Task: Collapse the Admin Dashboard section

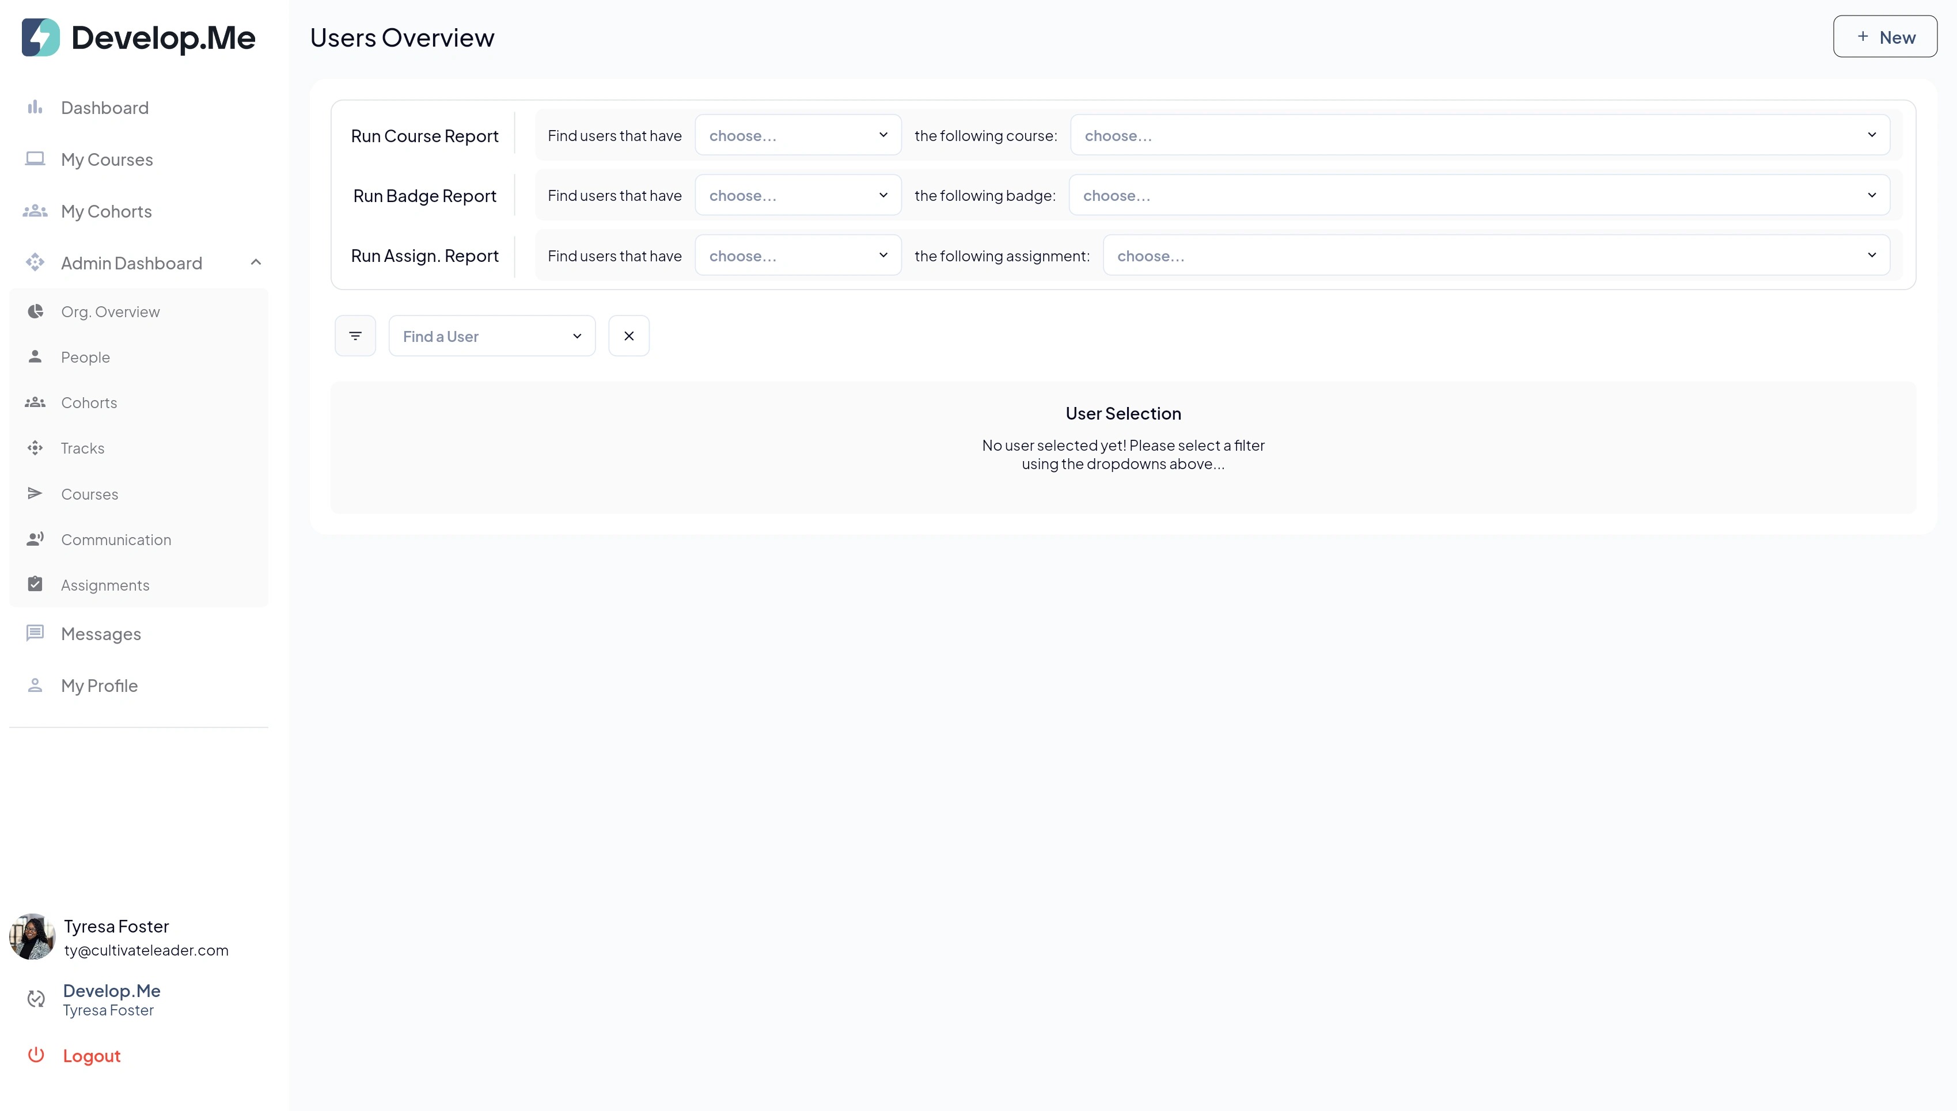Action: point(256,262)
